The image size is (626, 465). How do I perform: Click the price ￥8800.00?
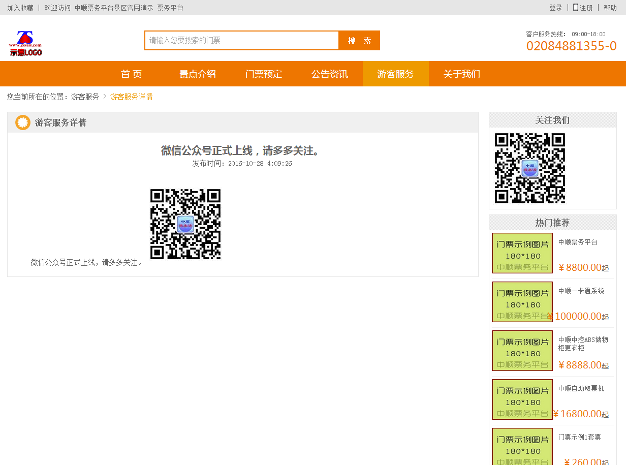(580, 267)
